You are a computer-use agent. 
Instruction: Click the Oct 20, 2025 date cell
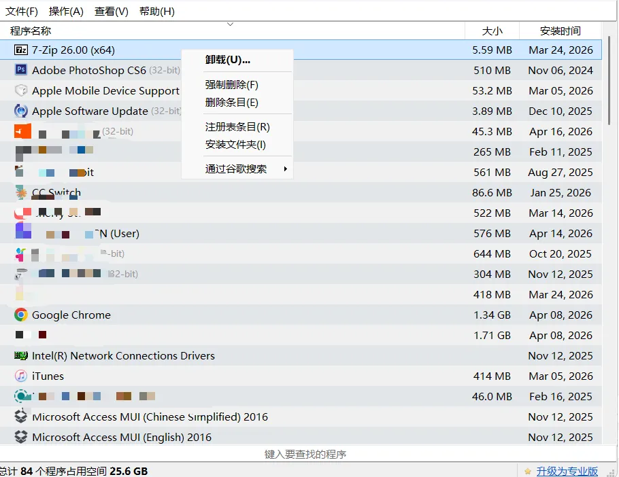point(561,253)
